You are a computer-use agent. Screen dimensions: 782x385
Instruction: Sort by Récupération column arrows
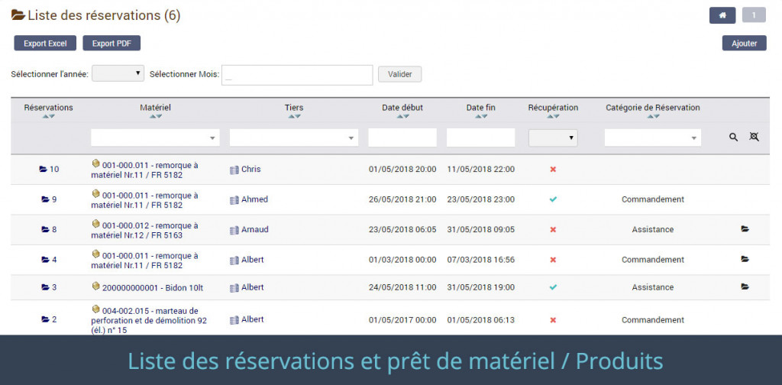(x=553, y=116)
